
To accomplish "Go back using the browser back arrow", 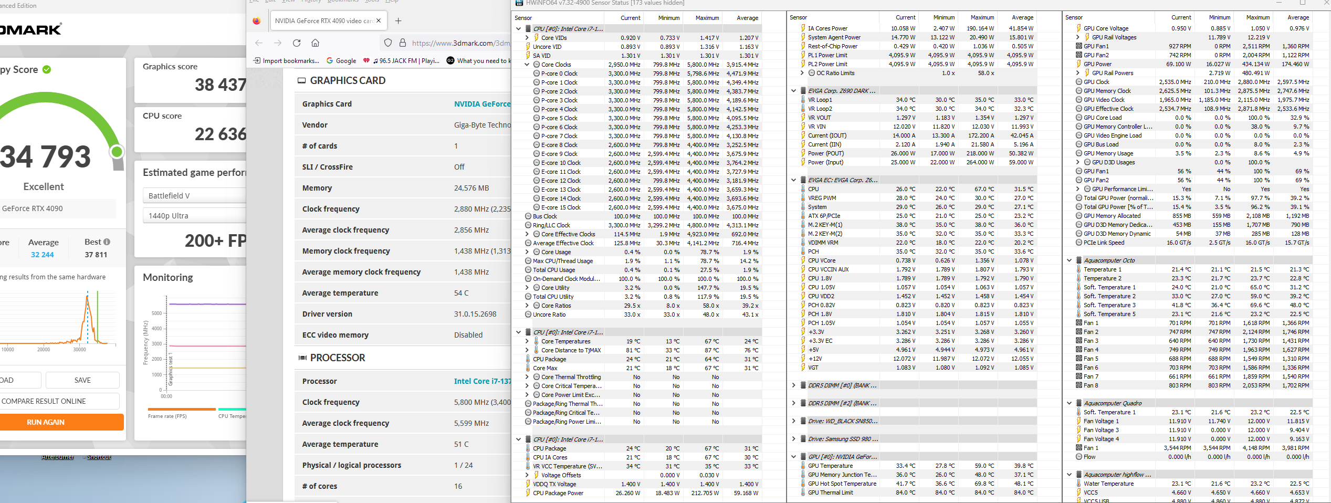I will 259,43.
